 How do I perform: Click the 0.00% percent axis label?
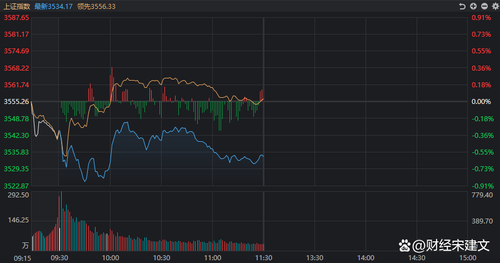(x=481, y=102)
